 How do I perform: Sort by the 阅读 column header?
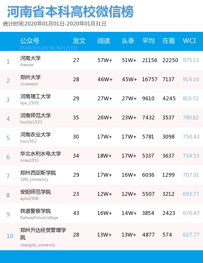coord(104,41)
